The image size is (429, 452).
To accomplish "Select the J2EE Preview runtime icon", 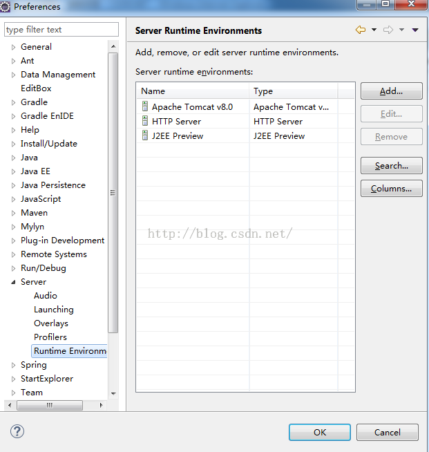I will tap(145, 136).
